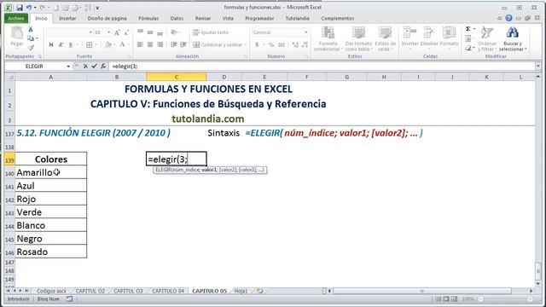Click the accounting number format dollar icon

click(x=257, y=44)
